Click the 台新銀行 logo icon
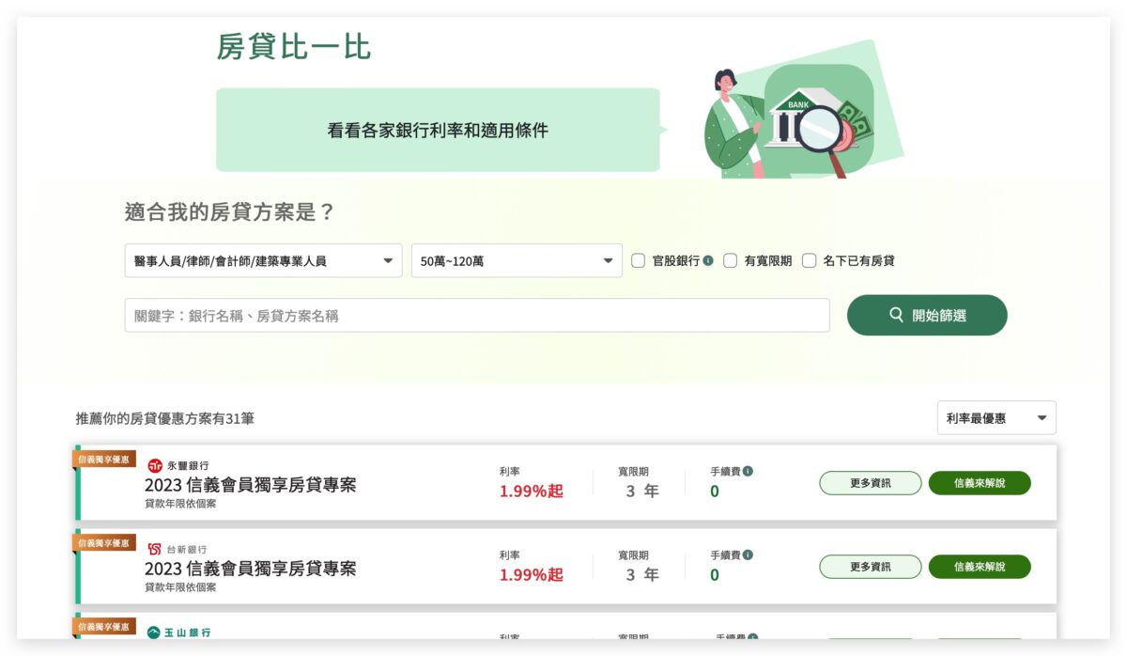This screenshot has height=656, width=1127. [155, 549]
